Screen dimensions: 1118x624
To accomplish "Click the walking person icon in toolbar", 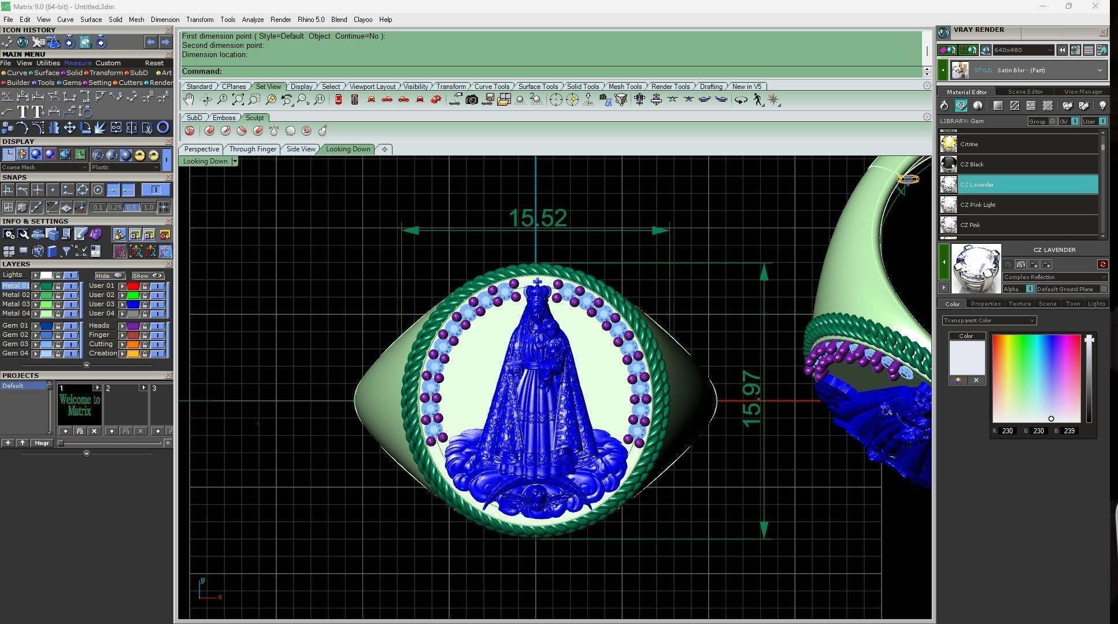I will point(758,100).
